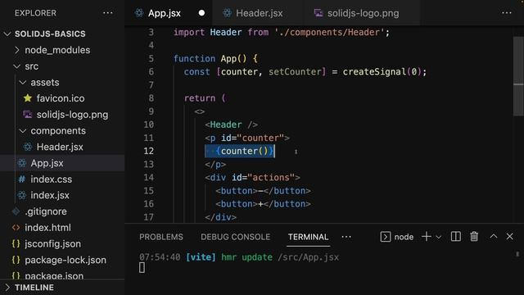
Task: Open index.css file
Action: click(51, 179)
